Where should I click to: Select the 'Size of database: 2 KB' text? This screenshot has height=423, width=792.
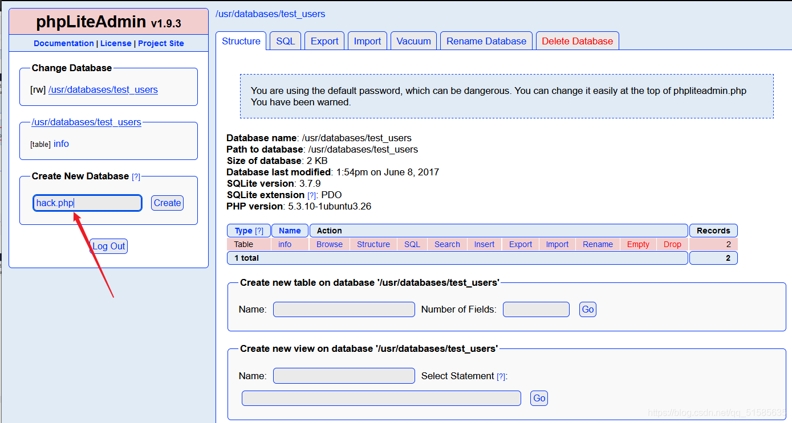point(277,161)
